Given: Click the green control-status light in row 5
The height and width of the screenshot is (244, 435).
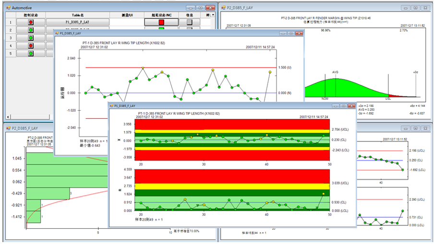Looking at the screenshot, I should 31,53.
